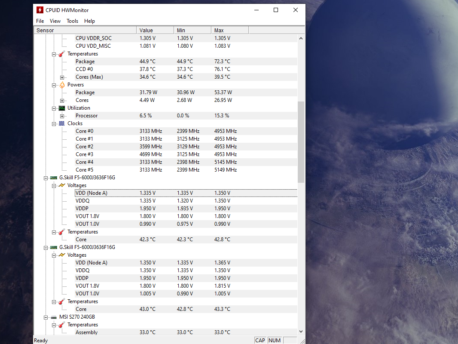Select the Package temperature row showing 44.9 °C

pyautogui.click(x=186, y=61)
